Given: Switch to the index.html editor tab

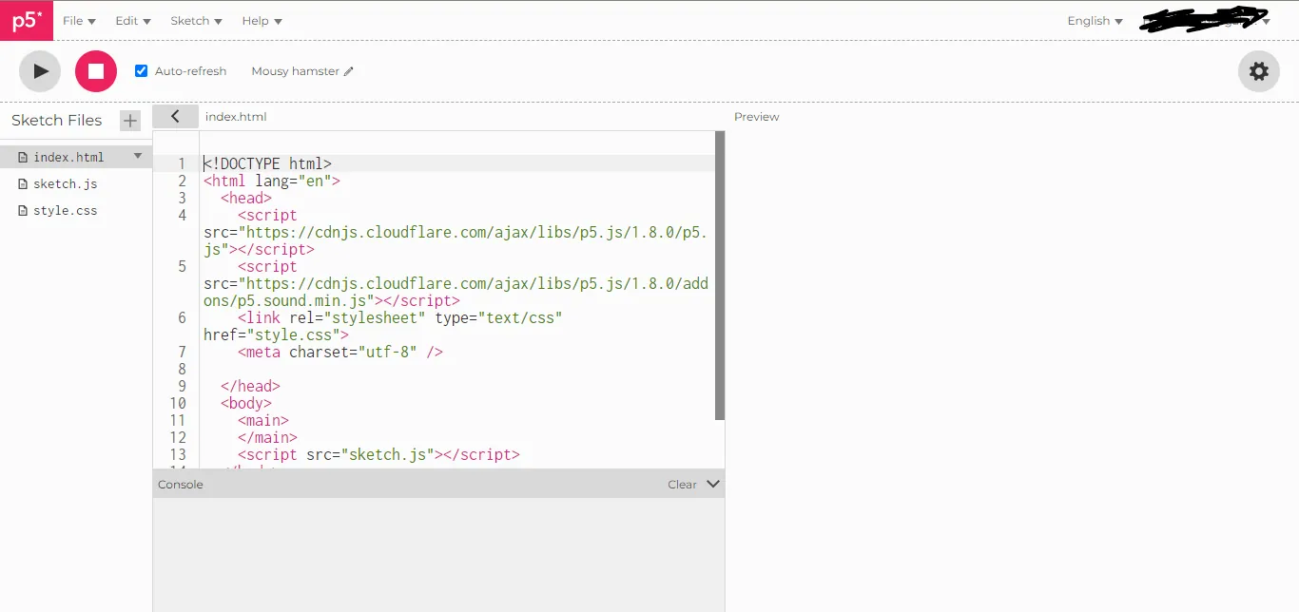Looking at the screenshot, I should 236,116.
